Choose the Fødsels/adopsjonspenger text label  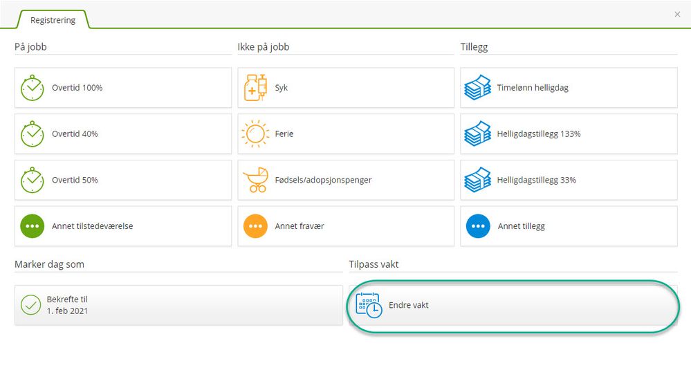click(324, 180)
